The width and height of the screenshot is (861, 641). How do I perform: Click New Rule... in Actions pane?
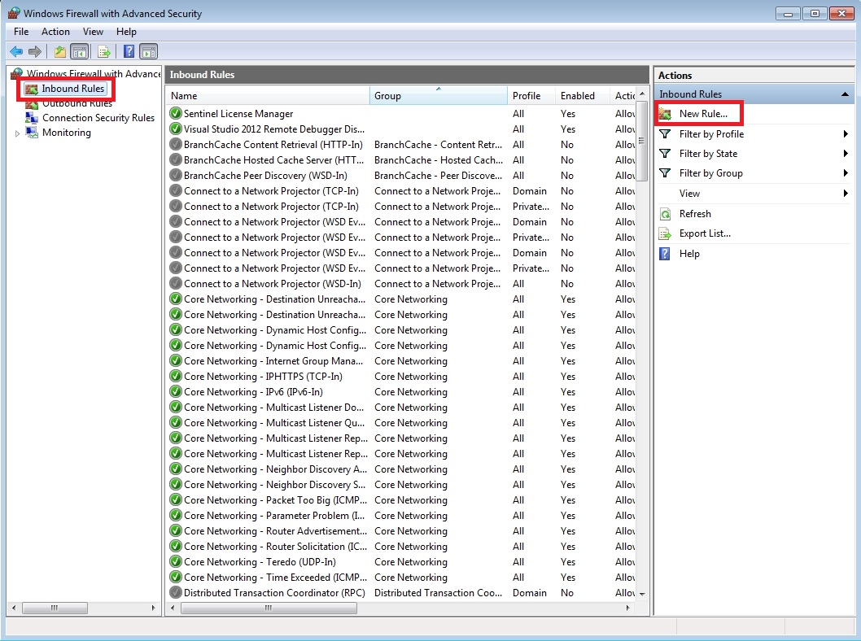703,114
